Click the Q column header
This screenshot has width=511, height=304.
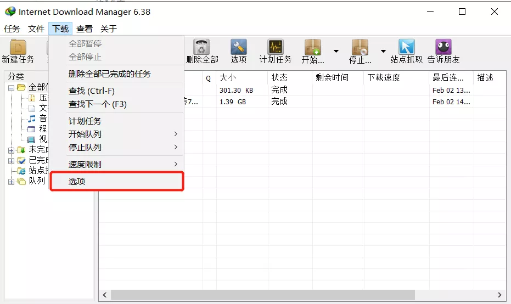(210, 77)
